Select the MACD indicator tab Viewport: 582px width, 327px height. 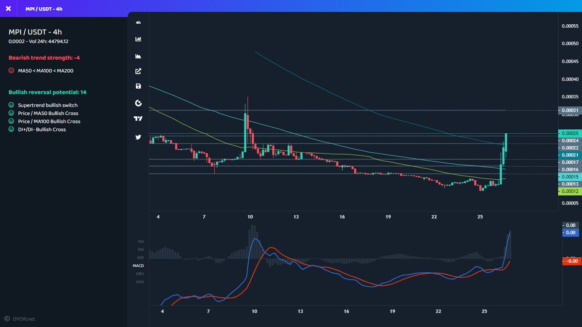click(138, 265)
